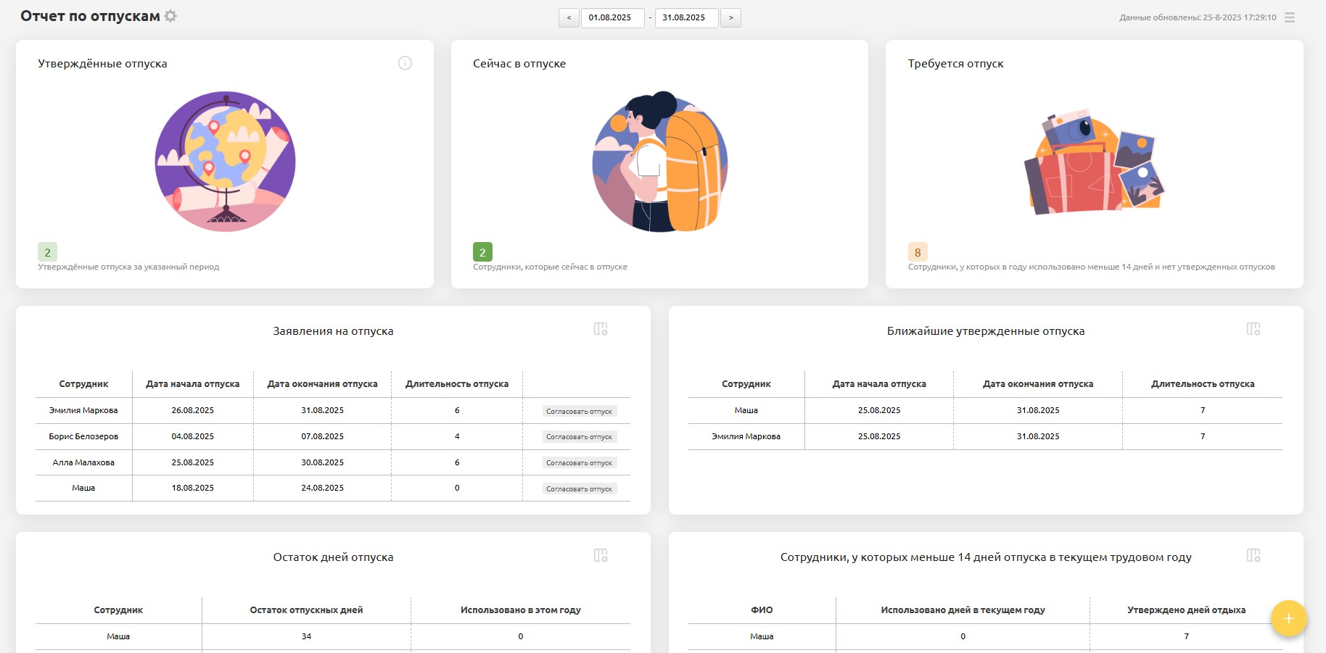Viewport: 1326px width, 653px height.
Task: Open column settings for less-than-14-days table
Action: [1253, 555]
